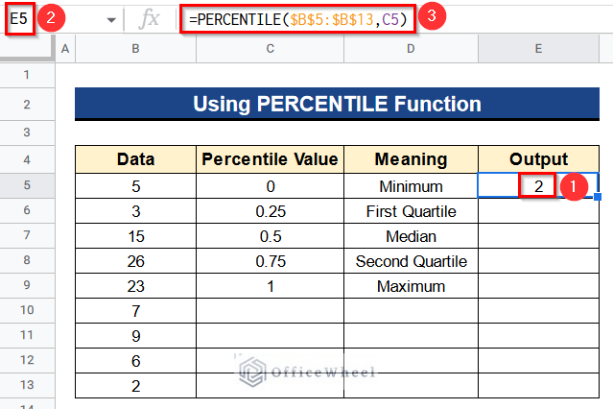The width and height of the screenshot is (613, 409).
Task: Select output cell E5 showing 2
Action: [539, 186]
